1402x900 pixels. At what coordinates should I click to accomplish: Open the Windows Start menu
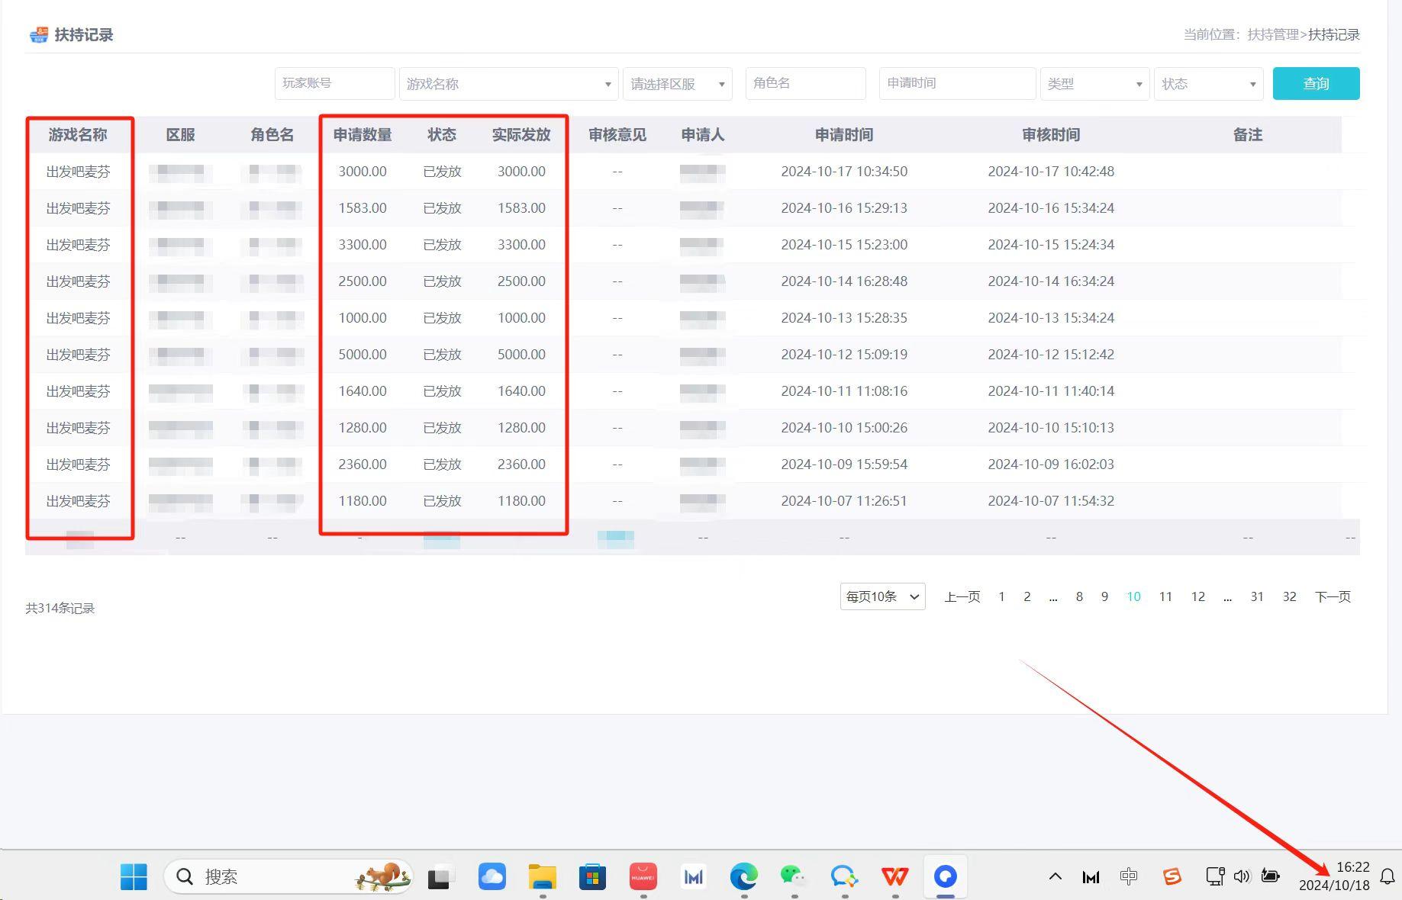pyautogui.click(x=134, y=876)
